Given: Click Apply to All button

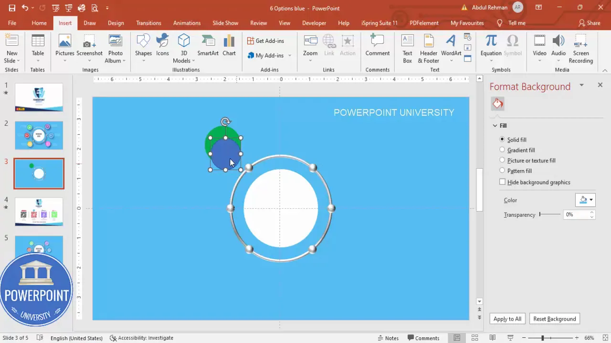Looking at the screenshot, I should tap(507, 319).
